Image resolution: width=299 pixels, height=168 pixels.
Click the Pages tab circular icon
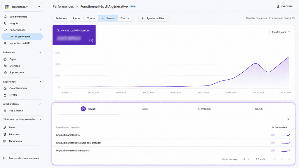point(83,109)
